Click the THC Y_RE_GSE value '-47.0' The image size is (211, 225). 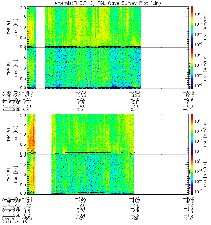coord(81,202)
